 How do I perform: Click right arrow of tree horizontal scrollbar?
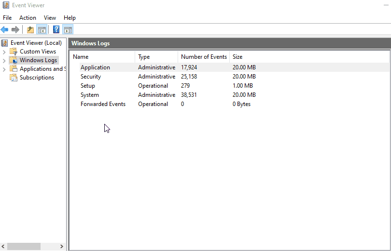pyautogui.click(x=62, y=247)
